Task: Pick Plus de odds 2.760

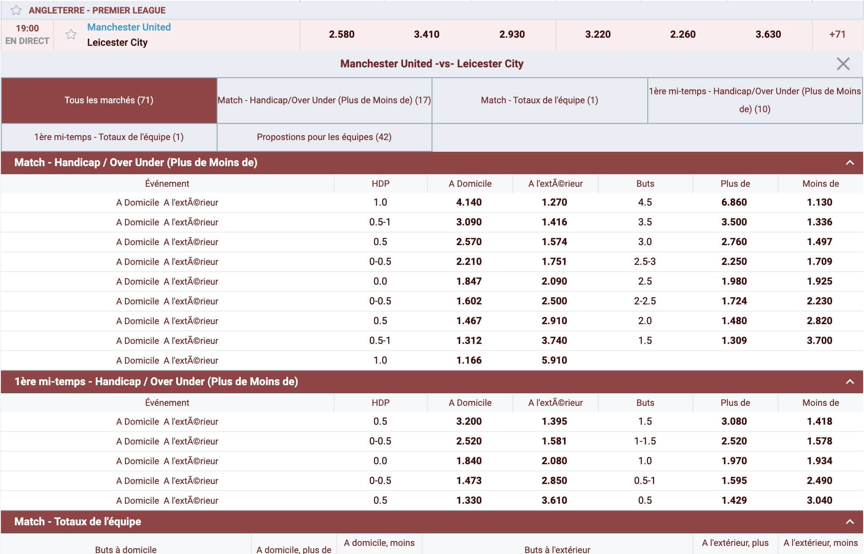Action: click(734, 242)
